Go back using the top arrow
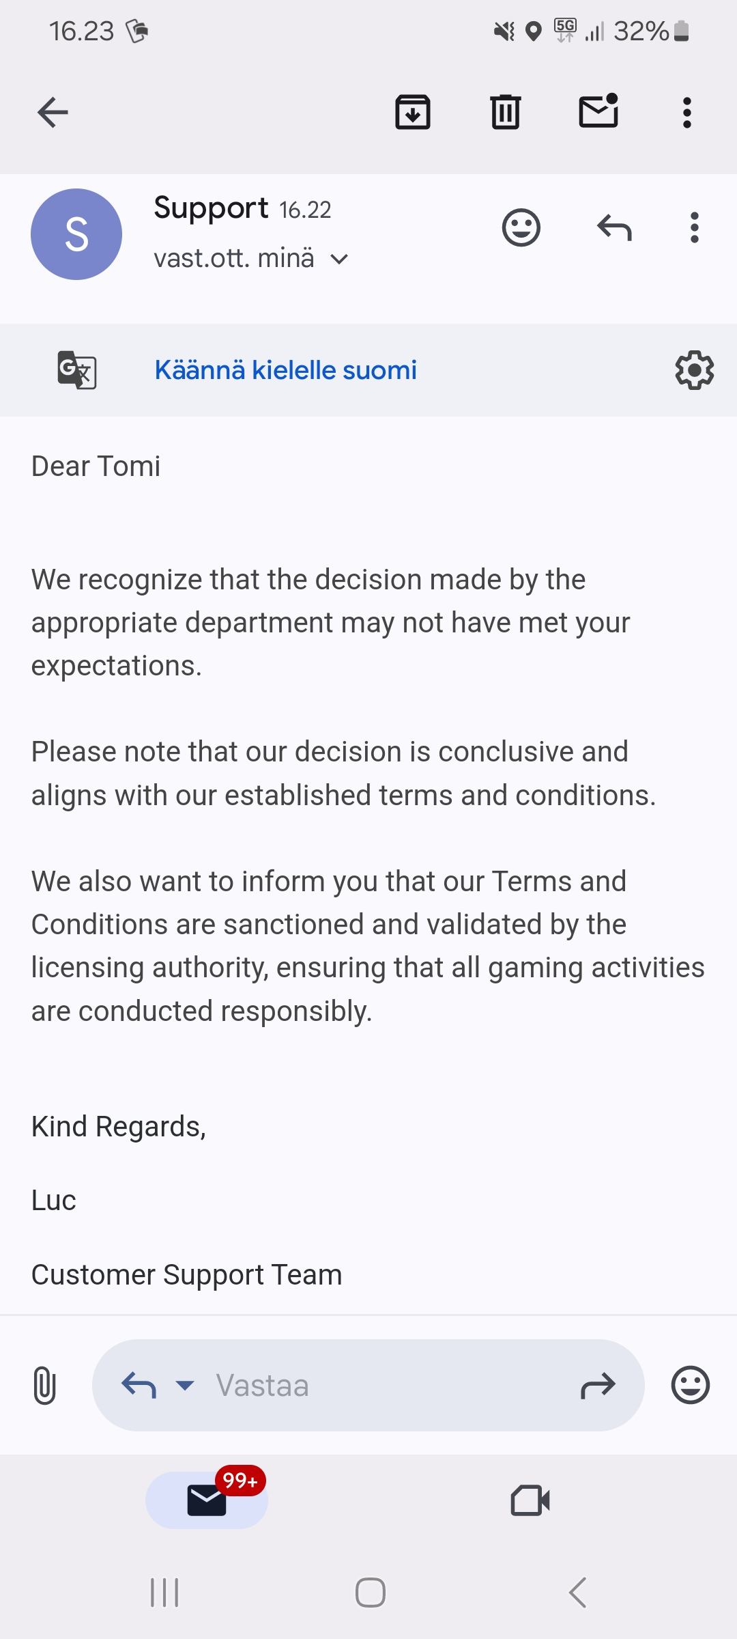Viewport: 737px width, 1639px height. point(53,113)
